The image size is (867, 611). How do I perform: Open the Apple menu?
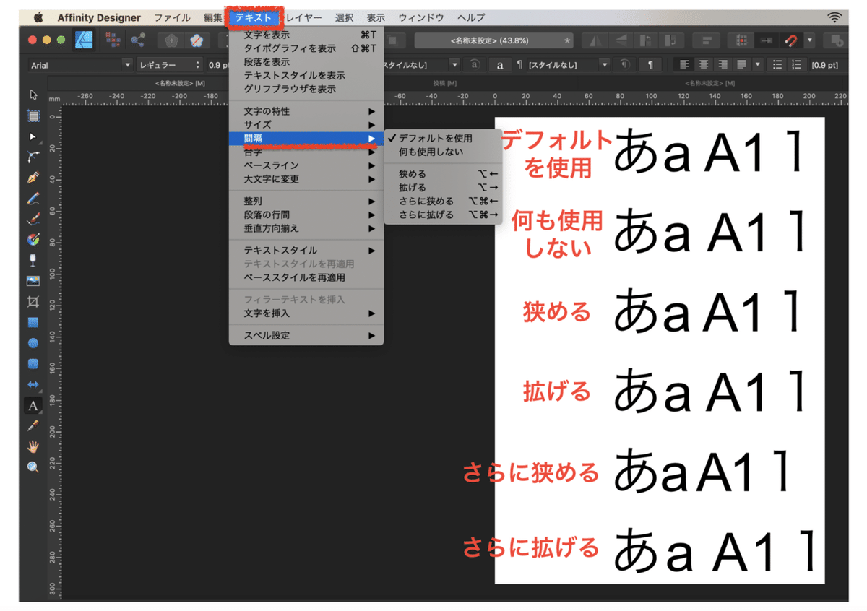coord(38,17)
